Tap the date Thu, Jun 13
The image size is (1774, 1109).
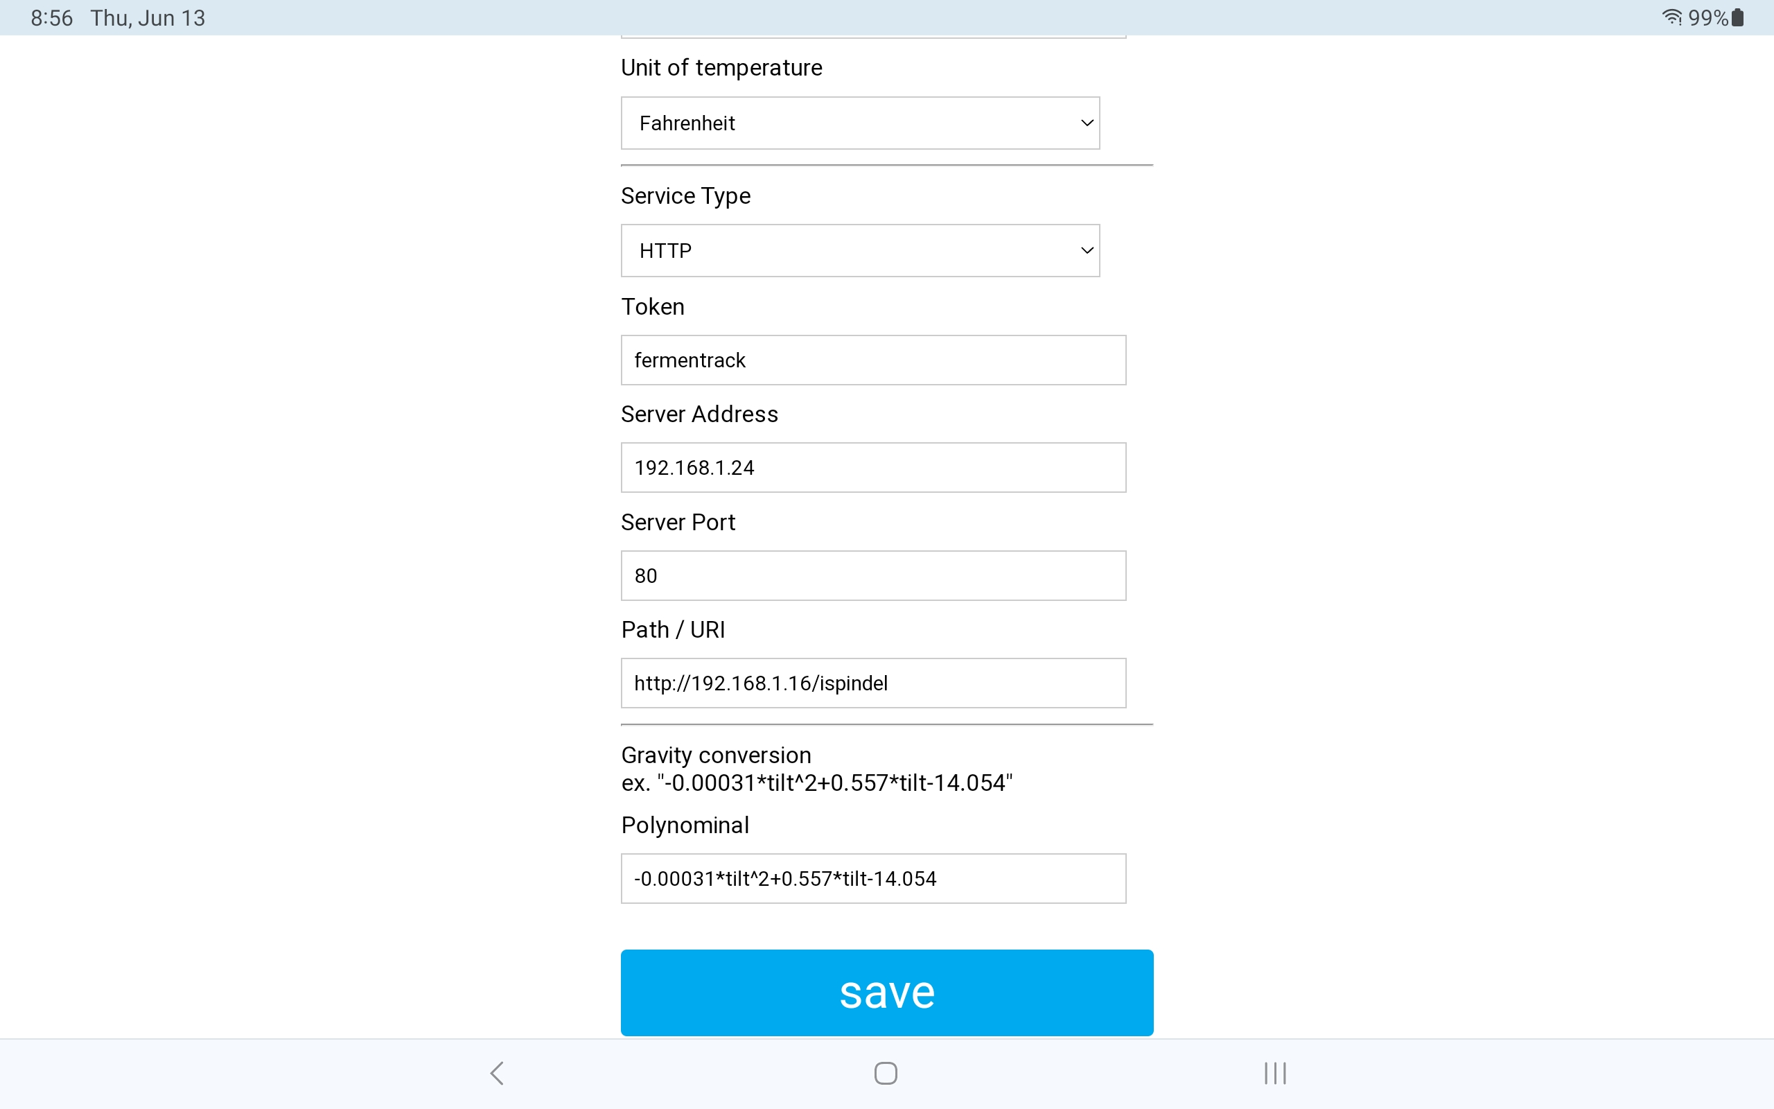coord(148,17)
